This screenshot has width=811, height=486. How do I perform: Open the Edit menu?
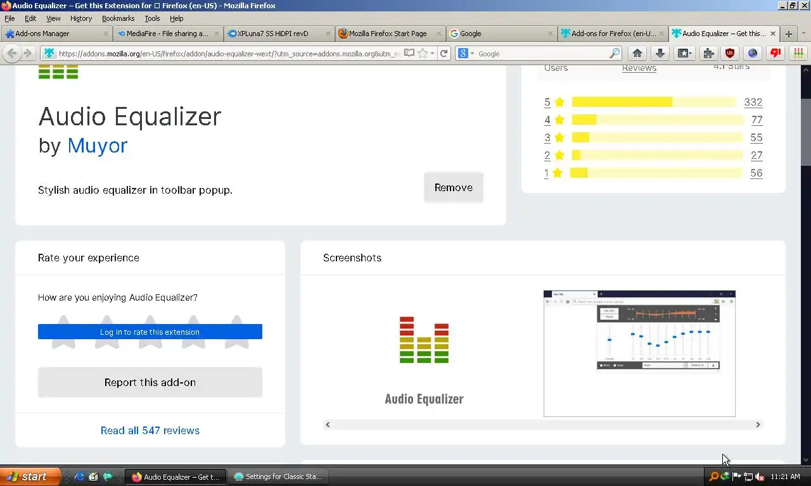(30, 18)
